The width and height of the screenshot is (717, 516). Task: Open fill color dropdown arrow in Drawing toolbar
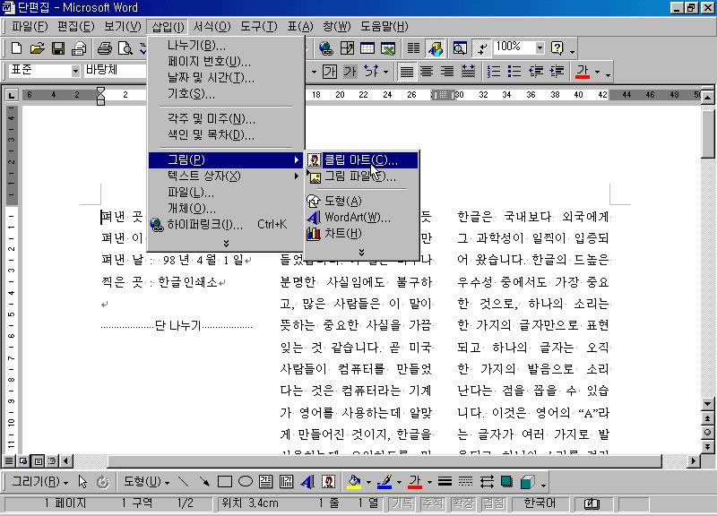click(x=368, y=482)
